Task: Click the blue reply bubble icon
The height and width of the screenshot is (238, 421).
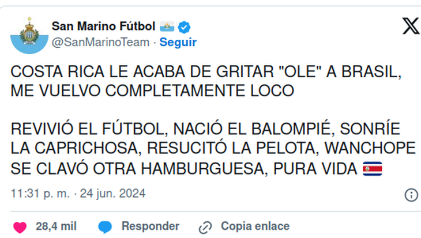Action: tap(105, 227)
